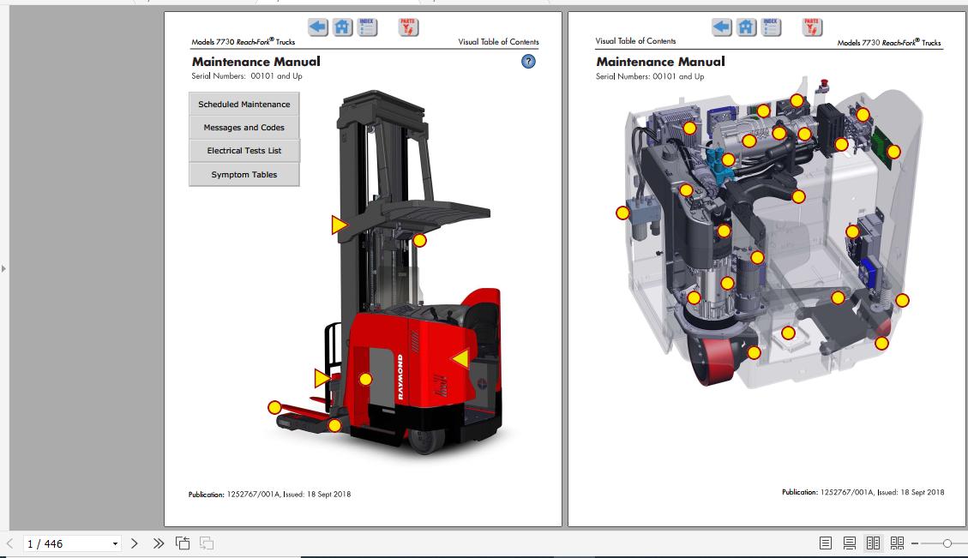Click the Parts icon on right page

[x=812, y=27]
